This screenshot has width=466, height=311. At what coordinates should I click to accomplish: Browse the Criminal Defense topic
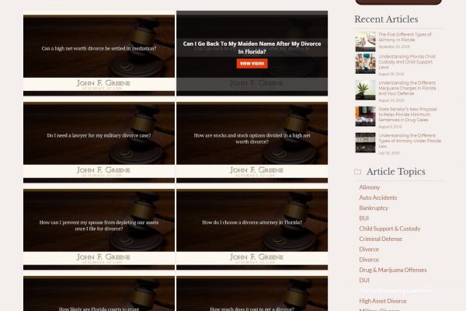(381, 239)
